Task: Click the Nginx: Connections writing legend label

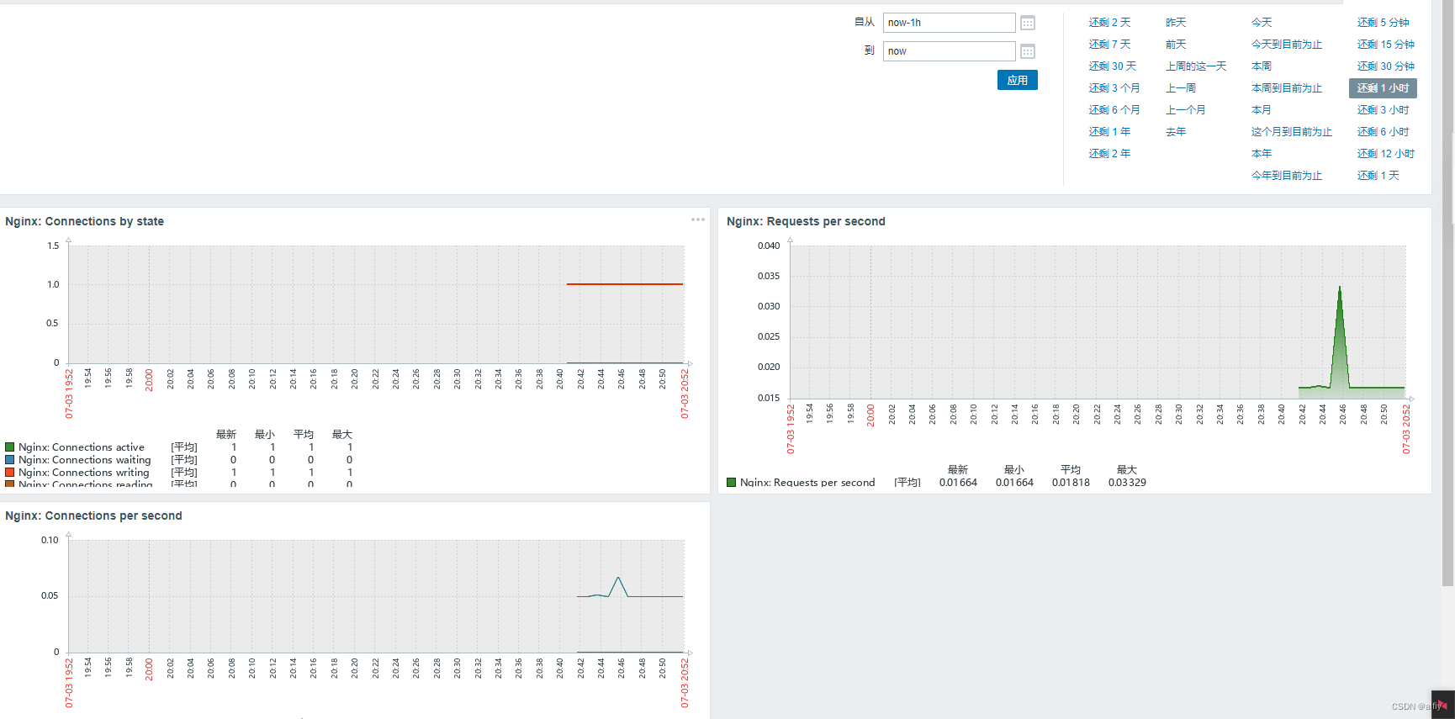Action: [84, 473]
